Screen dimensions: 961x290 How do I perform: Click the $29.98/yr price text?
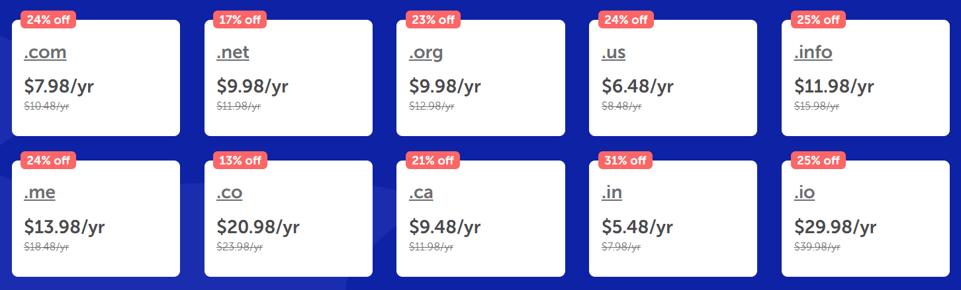[835, 227]
